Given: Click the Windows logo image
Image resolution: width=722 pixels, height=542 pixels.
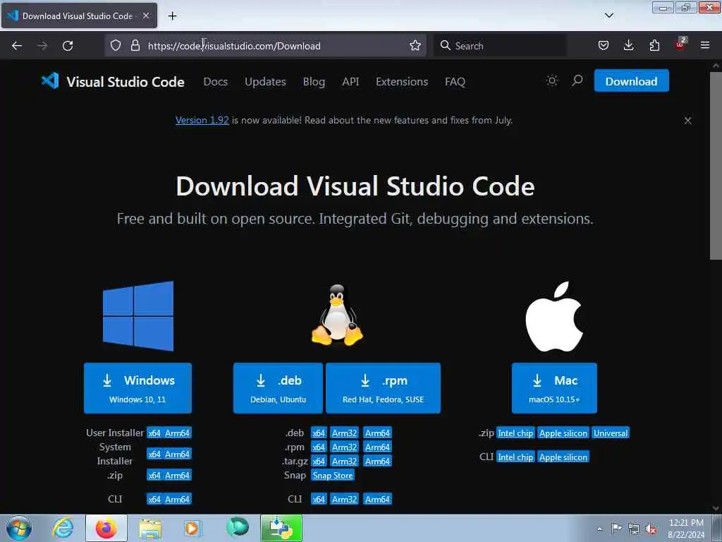Looking at the screenshot, I should coord(138,316).
